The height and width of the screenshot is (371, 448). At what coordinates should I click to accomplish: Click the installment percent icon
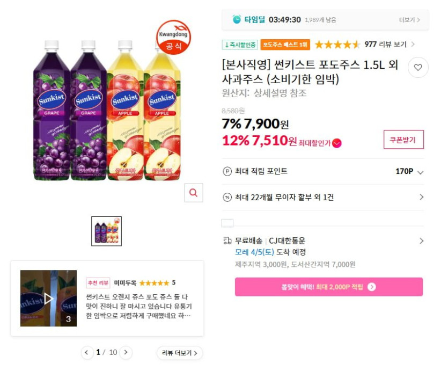pos(227,197)
